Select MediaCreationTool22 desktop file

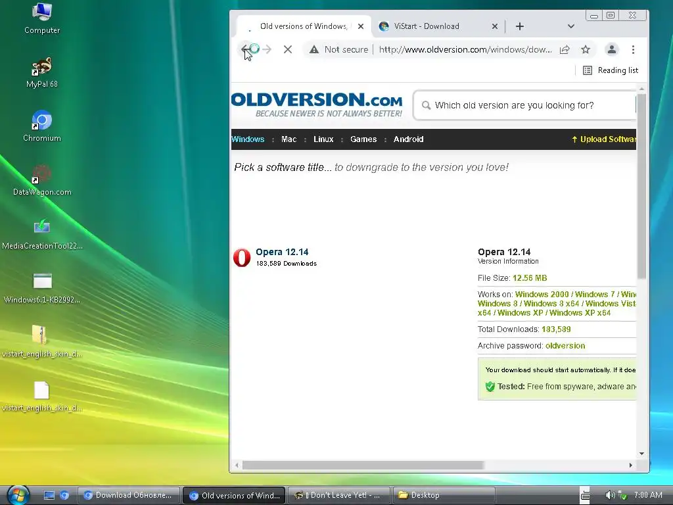(x=41, y=234)
